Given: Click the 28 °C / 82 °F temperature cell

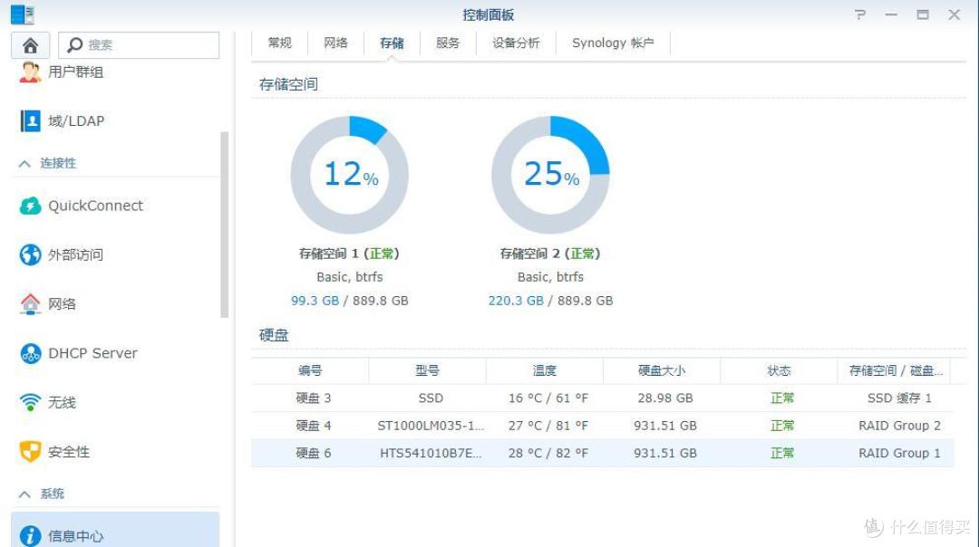Looking at the screenshot, I should 548,453.
